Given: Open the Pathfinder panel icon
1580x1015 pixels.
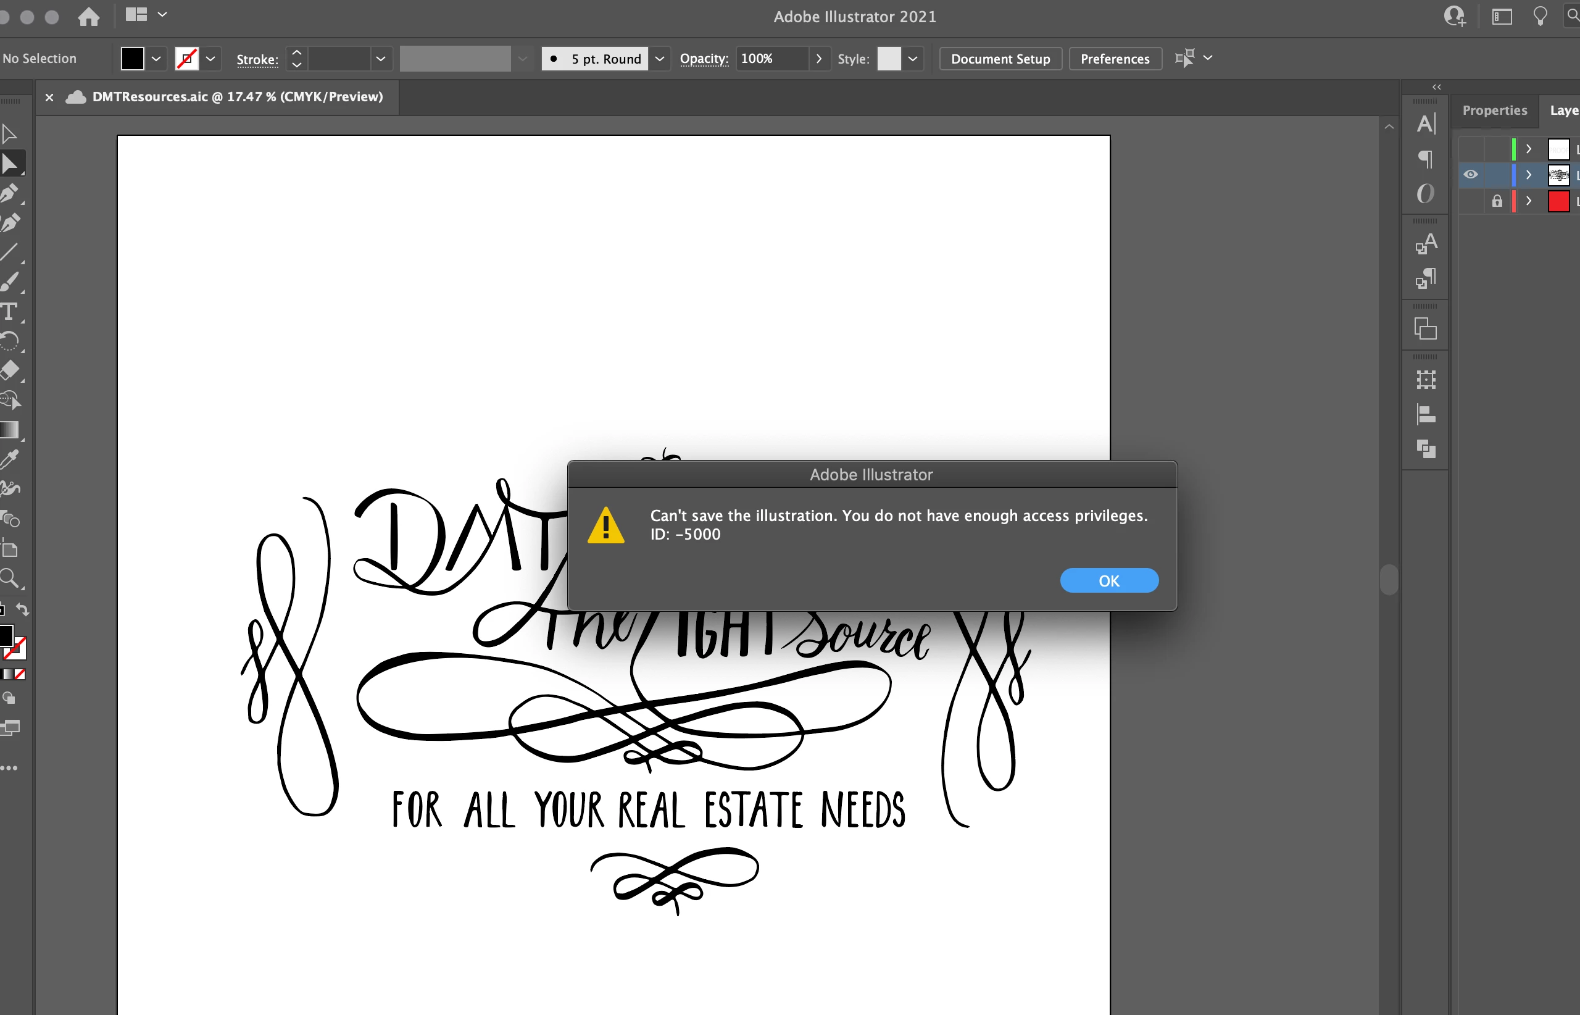Looking at the screenshot, I should (x=1425, y=449).
